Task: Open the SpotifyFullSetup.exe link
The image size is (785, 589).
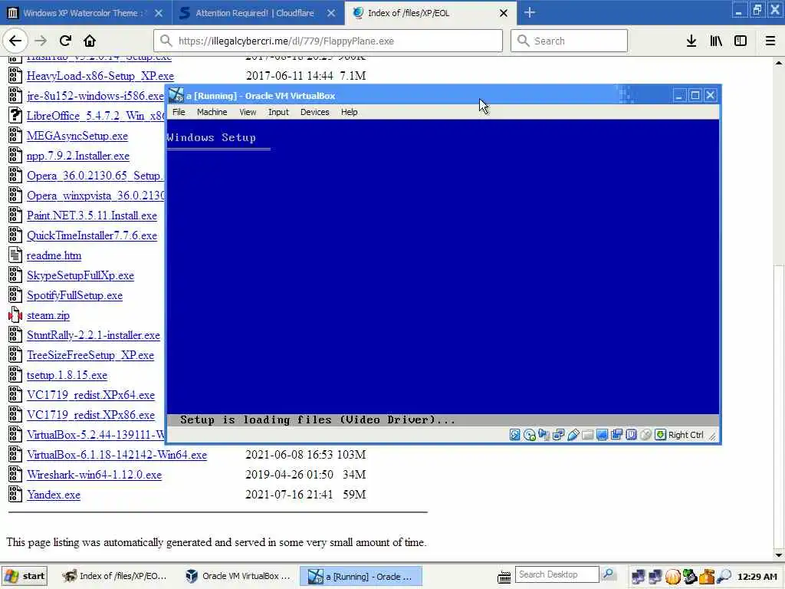Action: tap(74, 295)
